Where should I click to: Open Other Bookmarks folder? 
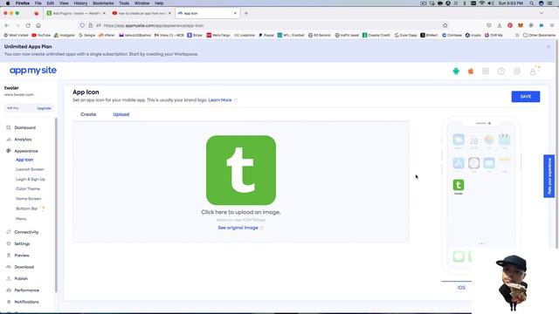[540, 35]
